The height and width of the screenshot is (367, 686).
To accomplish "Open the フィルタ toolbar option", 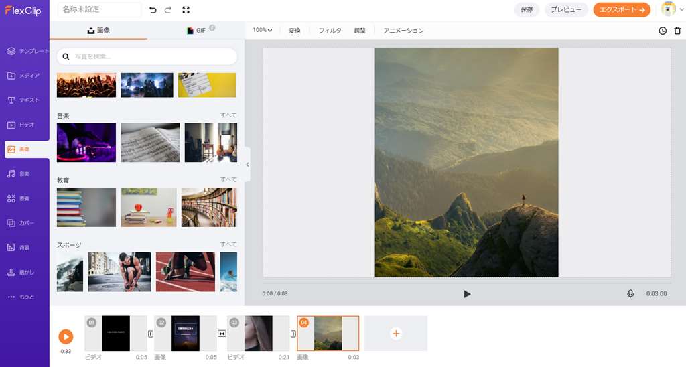I will click(330, 31).
